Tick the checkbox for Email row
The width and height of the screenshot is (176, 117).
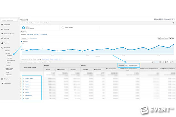(21, 90)
